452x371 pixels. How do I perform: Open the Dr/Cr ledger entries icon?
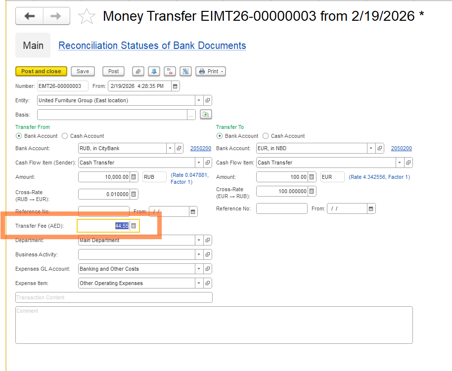click(x=170, y=71)
